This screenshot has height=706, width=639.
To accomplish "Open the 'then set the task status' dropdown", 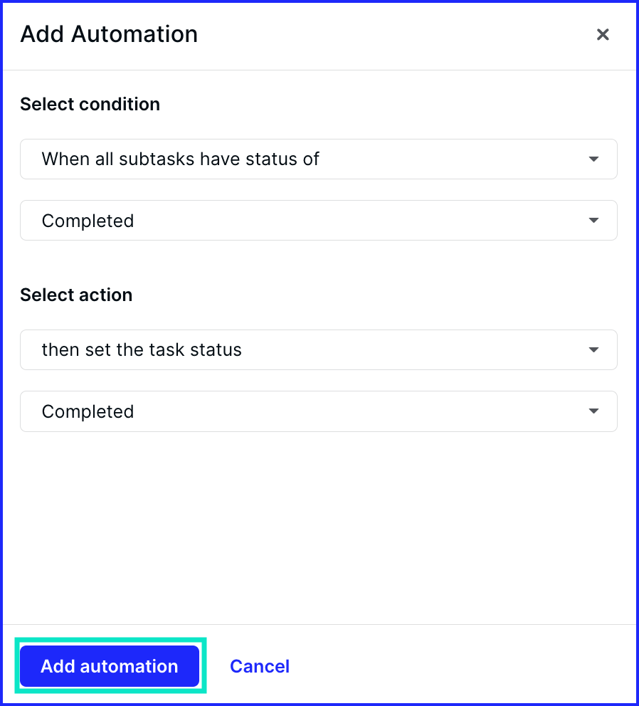I will pos(318,350).
